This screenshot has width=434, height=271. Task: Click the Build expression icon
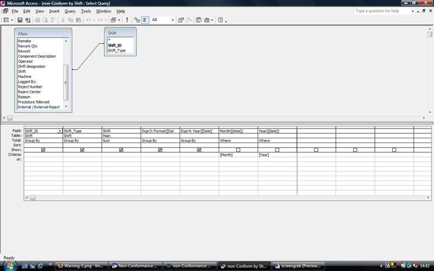(x=189, y=20)
